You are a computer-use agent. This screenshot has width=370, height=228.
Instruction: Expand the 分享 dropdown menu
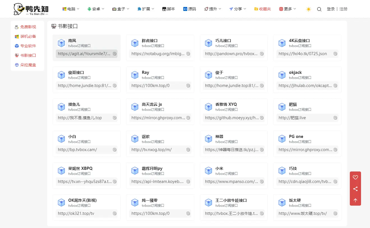click(238, 9)
